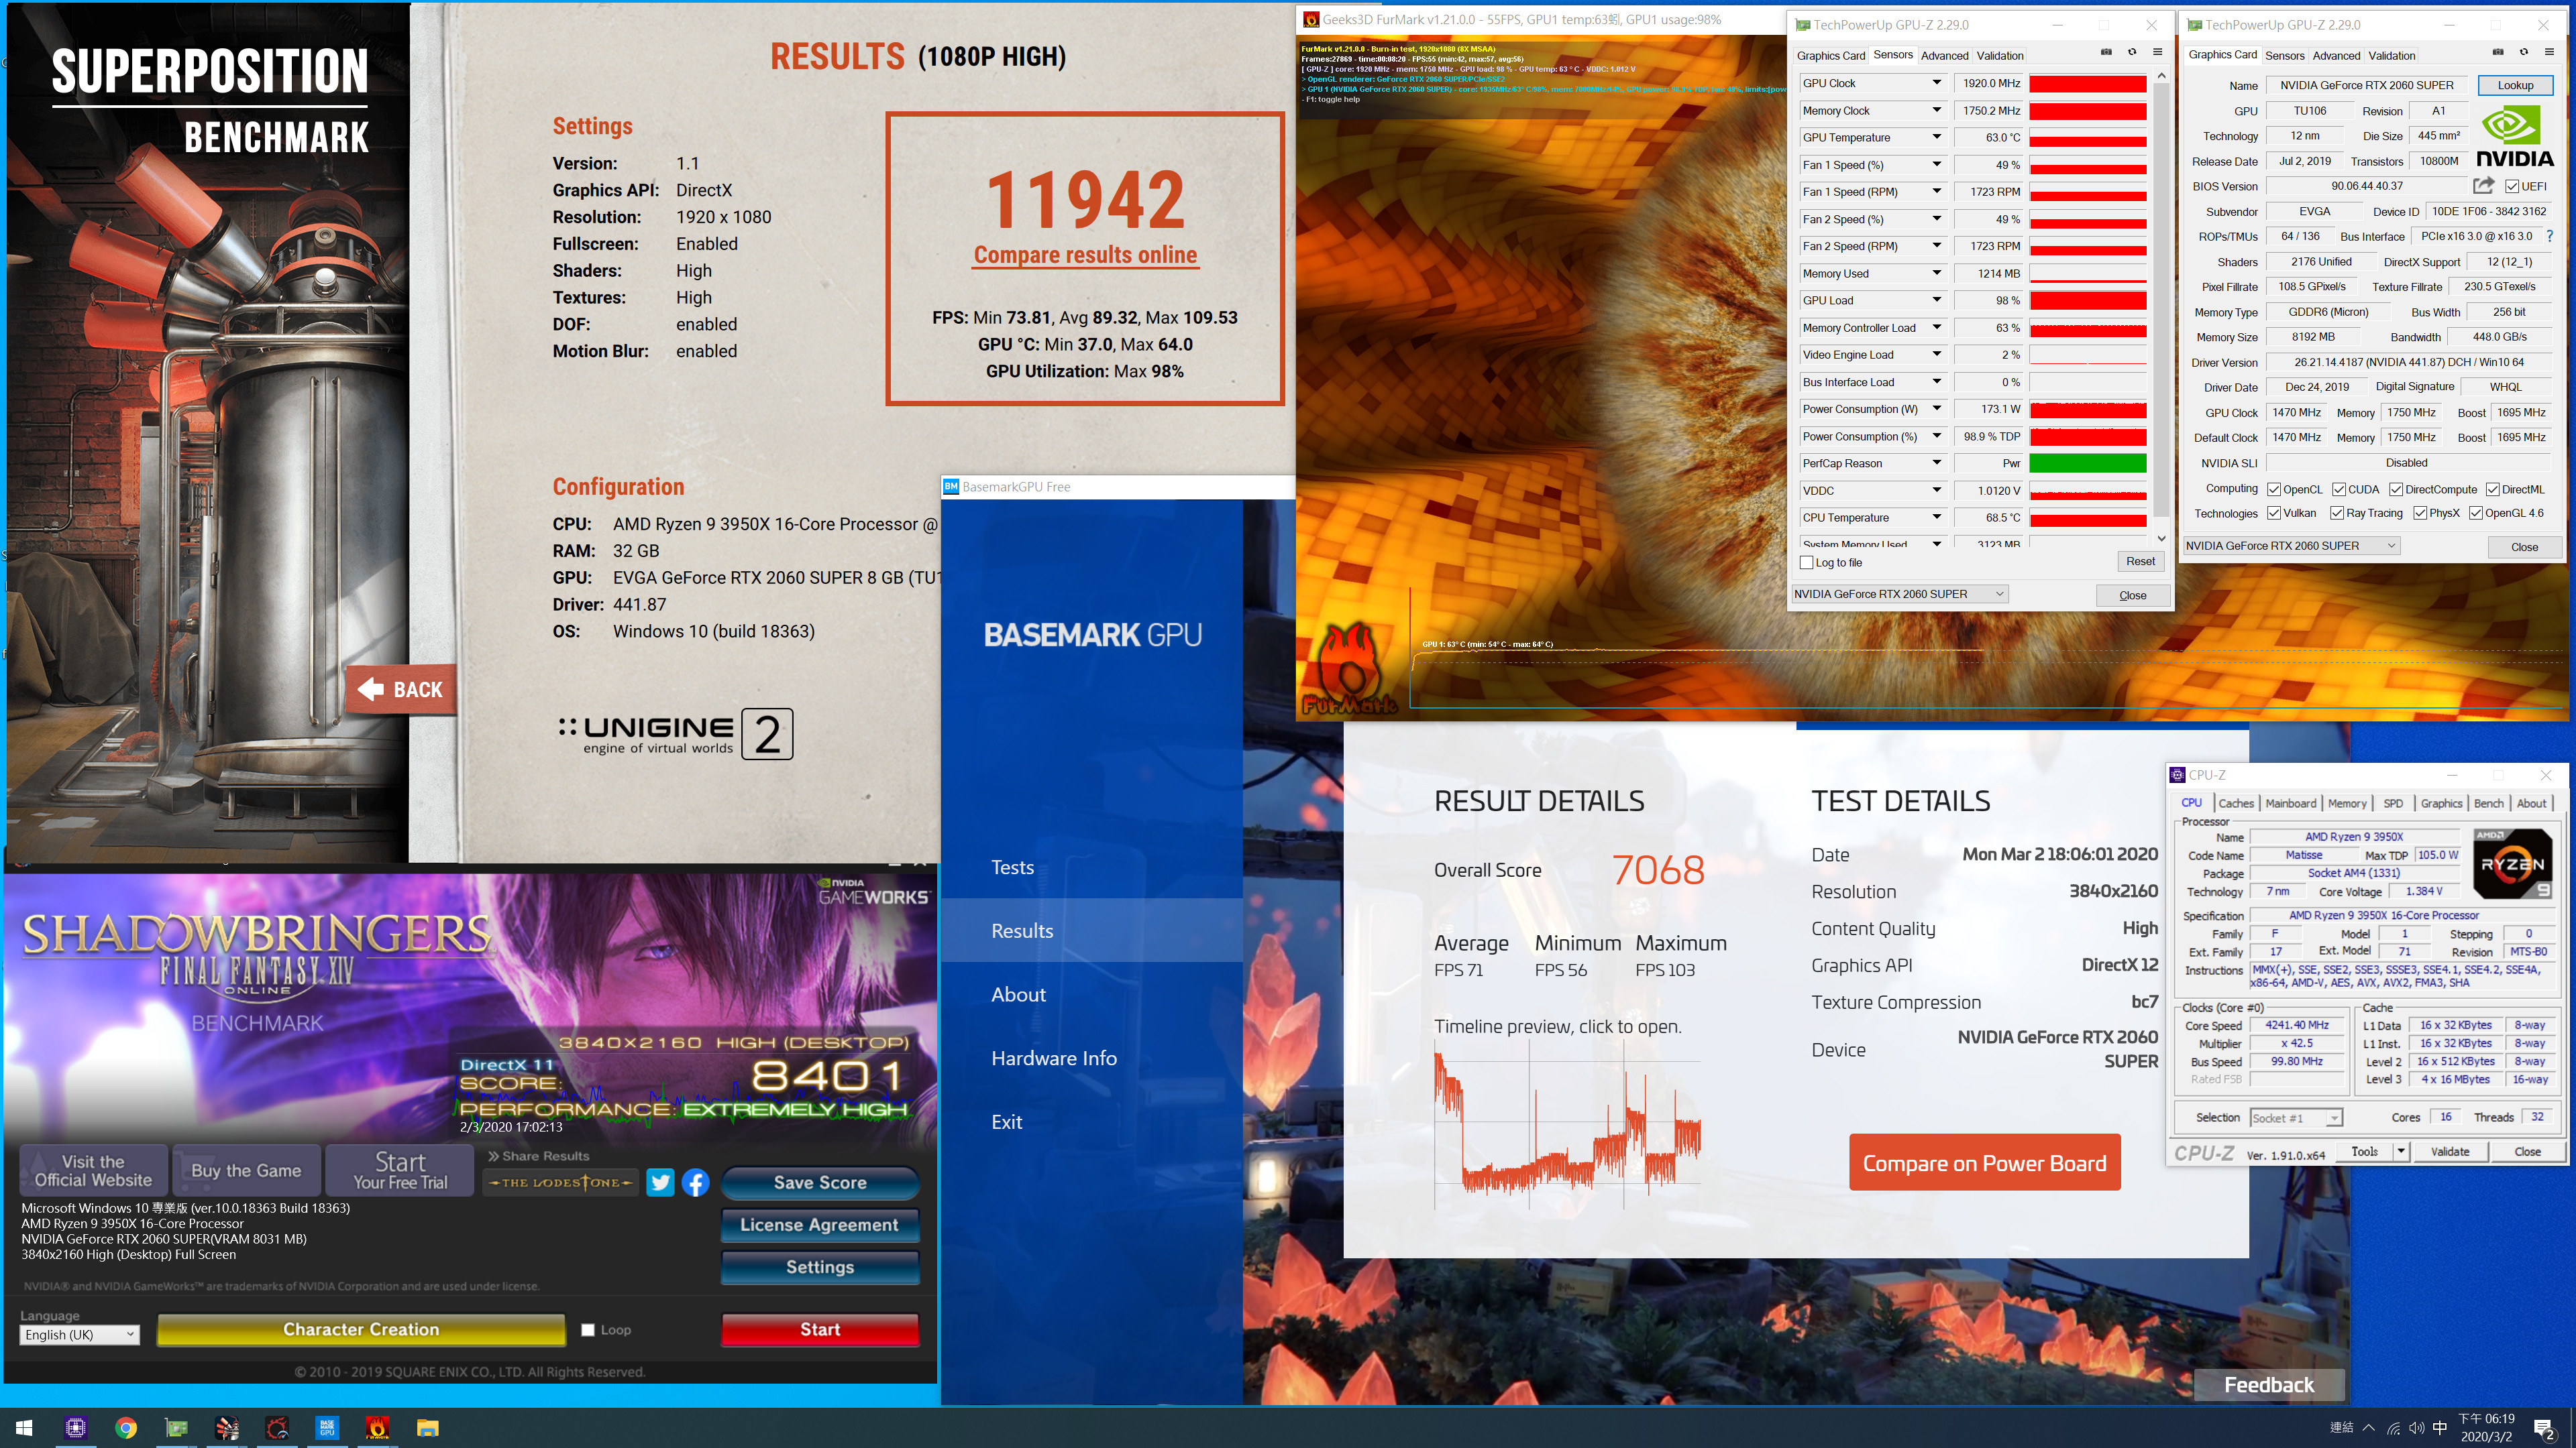Open GPU Clock sensor dropdown
The height and width of the screenshot is (1448, 2576).
point(1937,83)
